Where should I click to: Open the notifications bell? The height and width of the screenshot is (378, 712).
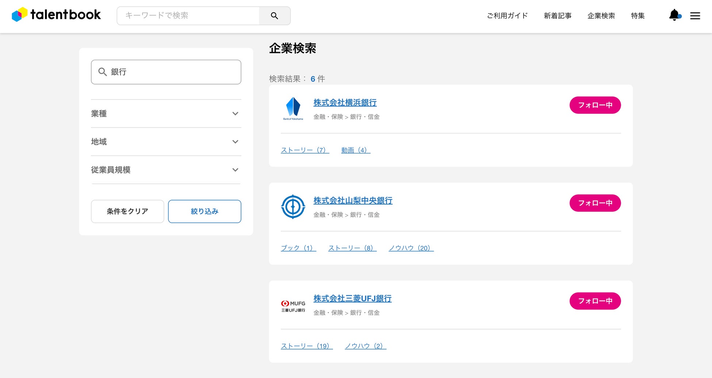(674, 15)
